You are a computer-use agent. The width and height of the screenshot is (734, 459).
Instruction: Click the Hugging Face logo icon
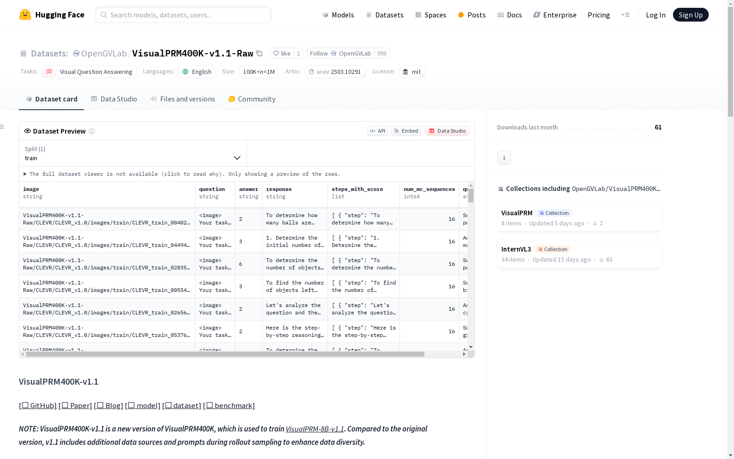[25, 15]
